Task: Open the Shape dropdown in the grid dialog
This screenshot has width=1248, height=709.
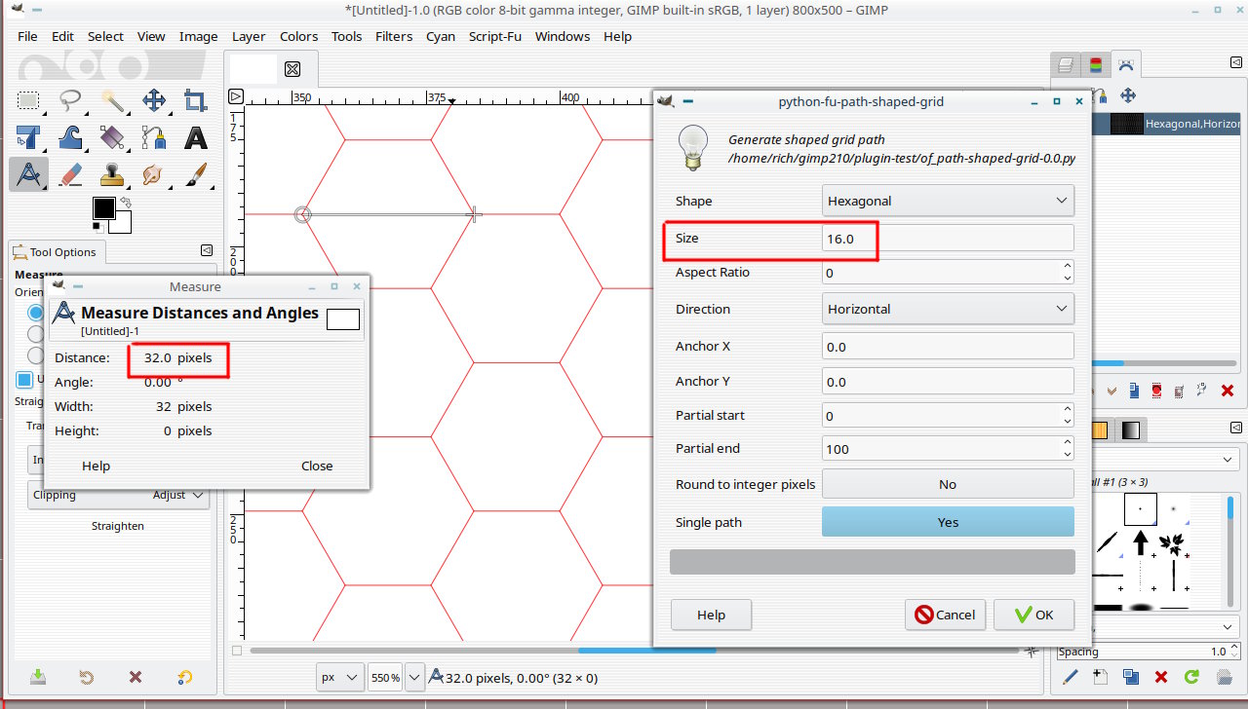Action: 947,200
